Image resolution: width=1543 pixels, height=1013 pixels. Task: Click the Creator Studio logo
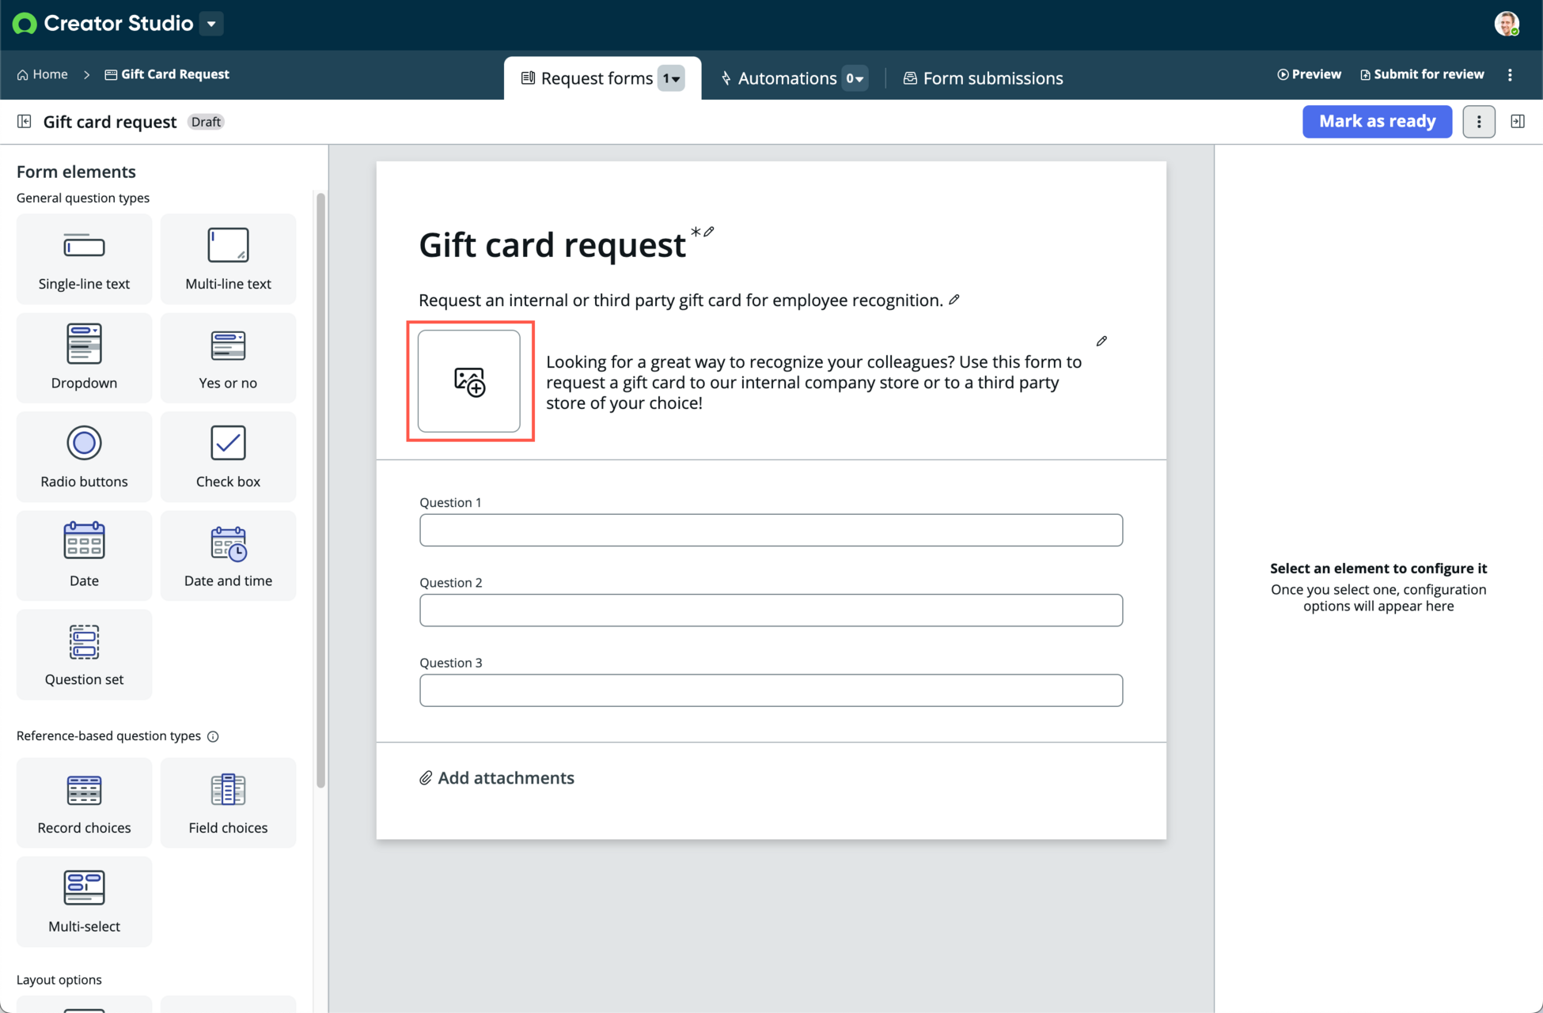tap(25, 24)
